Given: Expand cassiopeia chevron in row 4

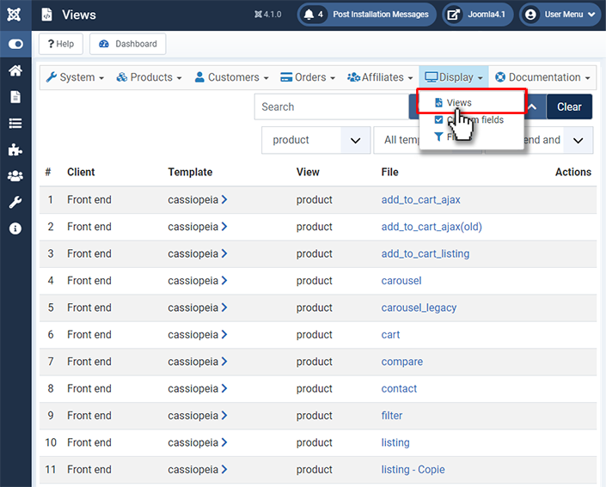Looking at the screenshot, I should point(224,281).
